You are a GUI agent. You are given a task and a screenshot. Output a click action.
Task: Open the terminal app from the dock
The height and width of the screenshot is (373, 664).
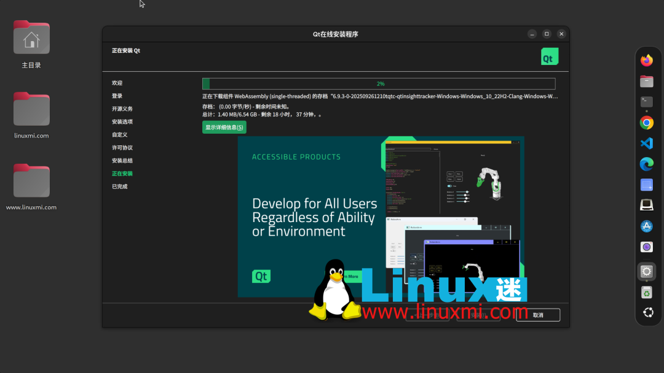pyautogui.click(x=647, y=101)
